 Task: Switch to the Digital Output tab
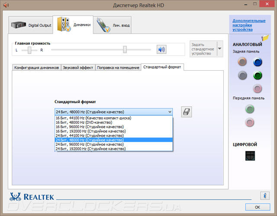[x=31, y=25]
